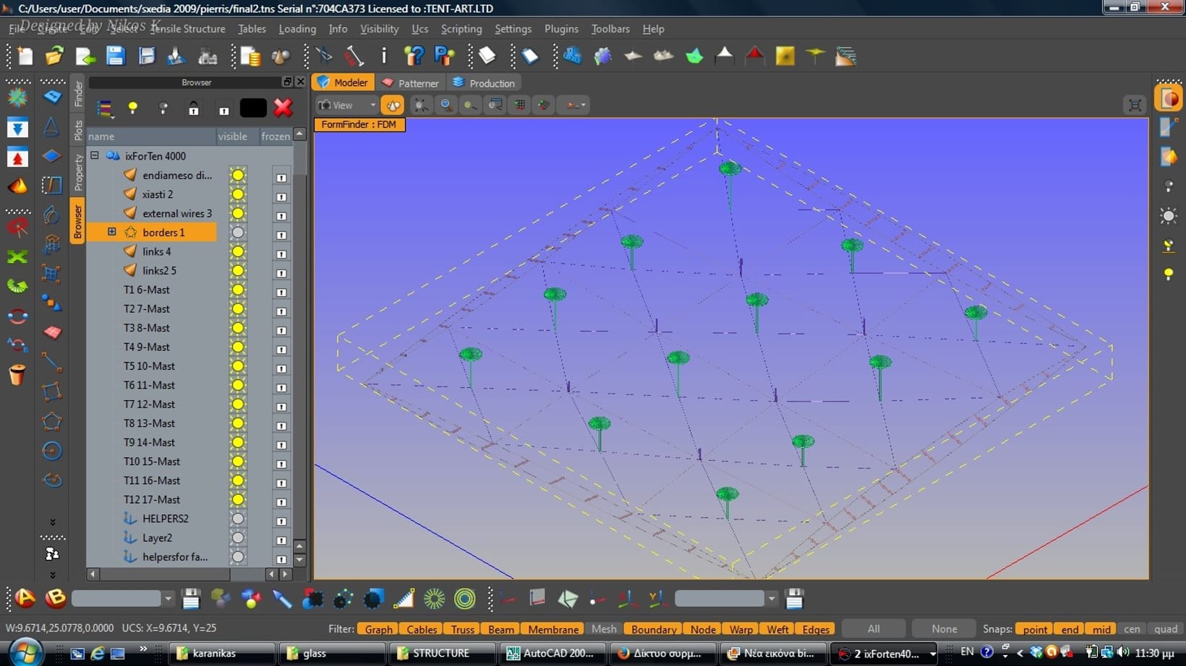Viewport: 1186px width, 666px height.
Task: Click the black color swatch in Browser
Action: click(253, 108)
